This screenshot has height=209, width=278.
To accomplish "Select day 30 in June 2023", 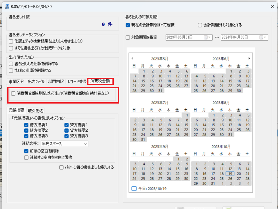I will 239,91.
